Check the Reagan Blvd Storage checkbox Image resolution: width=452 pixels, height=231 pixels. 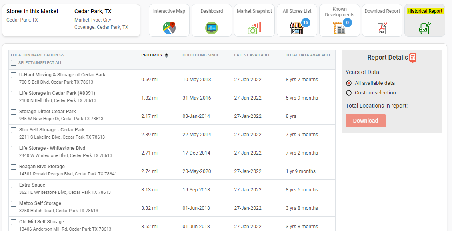[x=14, y=167]
